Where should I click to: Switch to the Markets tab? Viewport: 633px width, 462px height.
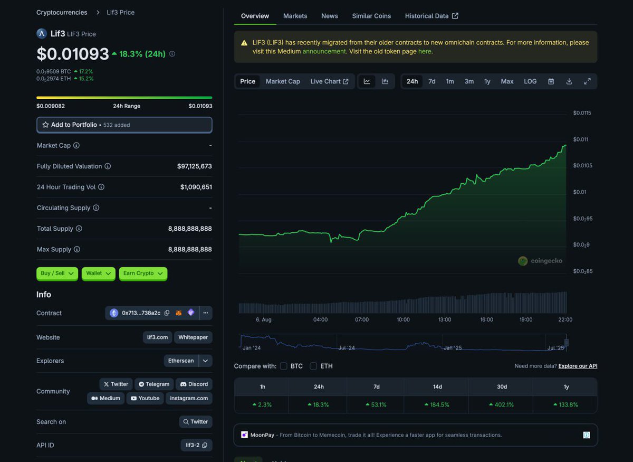point(295,16)
